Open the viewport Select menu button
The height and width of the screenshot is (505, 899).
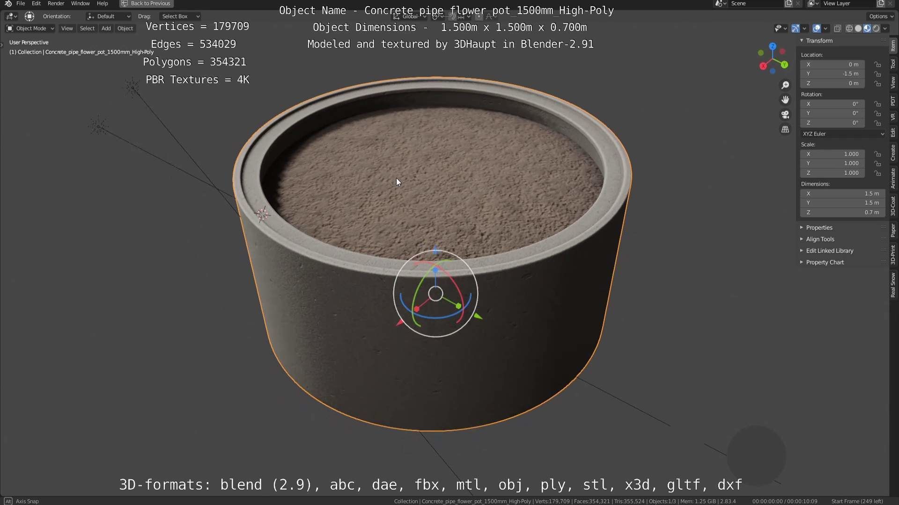click(87, 29)
